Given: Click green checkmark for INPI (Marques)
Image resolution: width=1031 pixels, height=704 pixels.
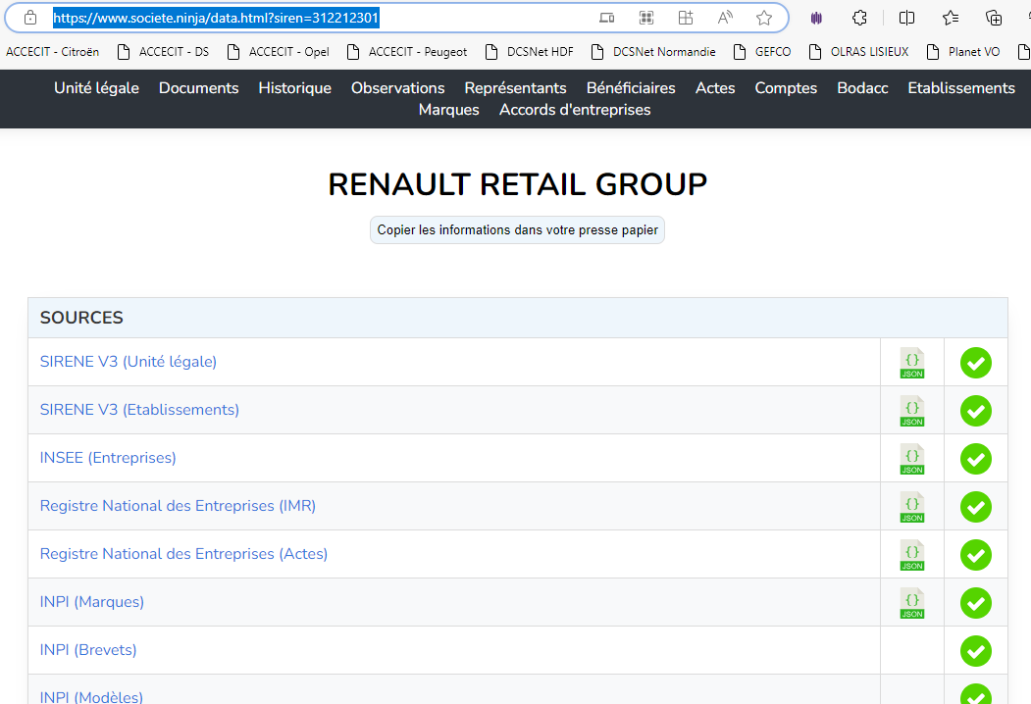Looking at the screenshot, I should tap(976, 603).
